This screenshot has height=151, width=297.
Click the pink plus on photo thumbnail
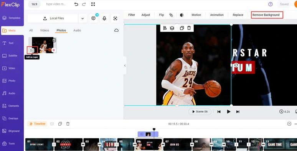[x=54, y=50]
